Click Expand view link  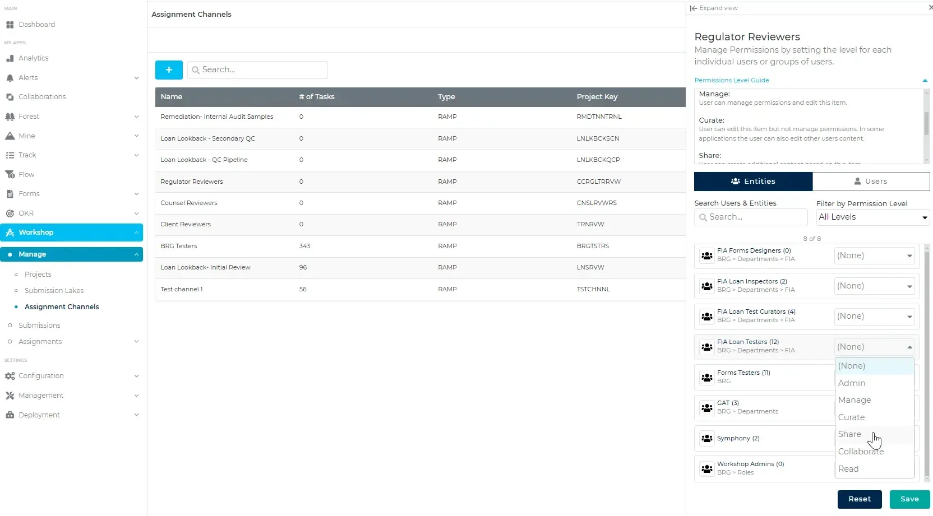click(x=714, y=8)
